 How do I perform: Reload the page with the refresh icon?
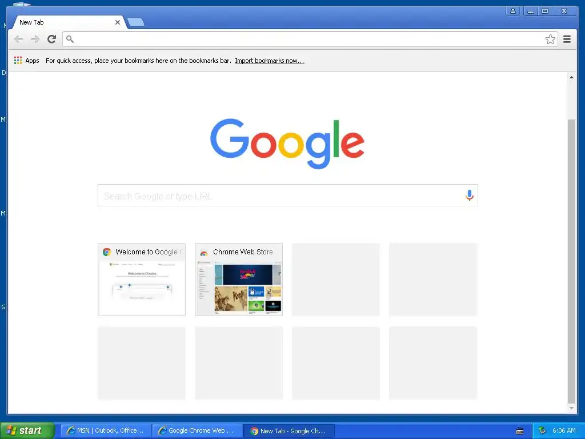[52, 39]
